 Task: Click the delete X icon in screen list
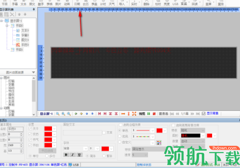coord(12,14)
